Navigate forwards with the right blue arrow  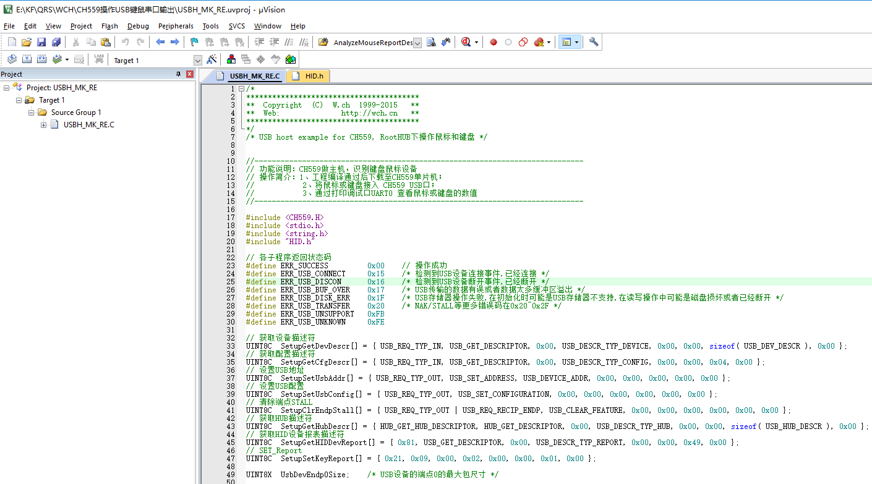[175, 42]
